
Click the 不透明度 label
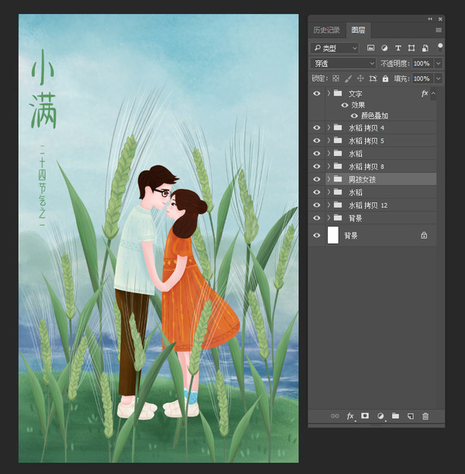click(395, 64)
